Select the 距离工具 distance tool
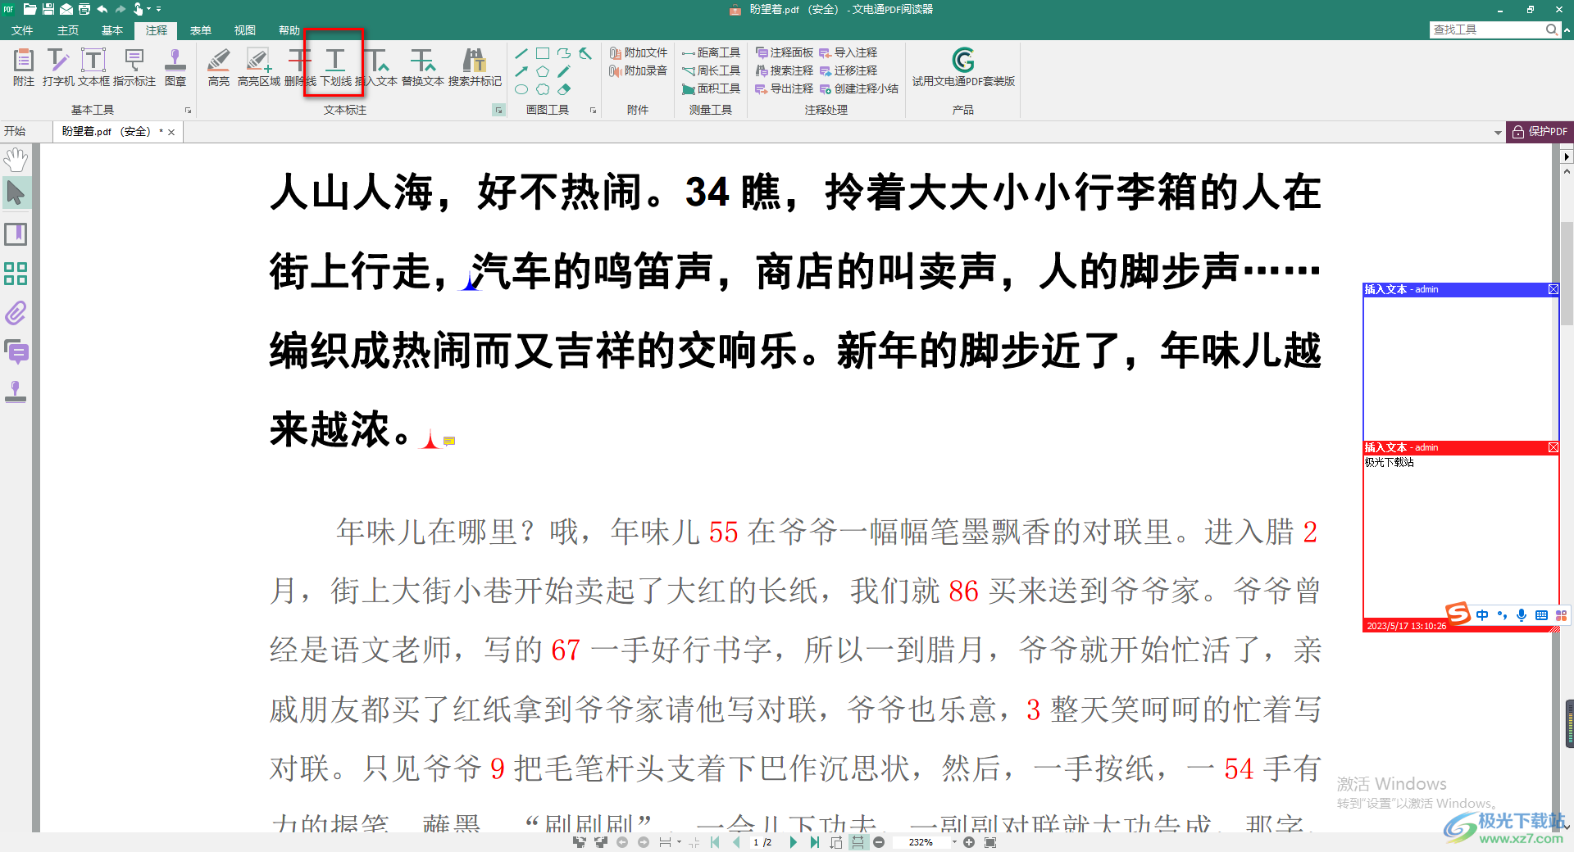1574x852 pixels. (711, 52)
